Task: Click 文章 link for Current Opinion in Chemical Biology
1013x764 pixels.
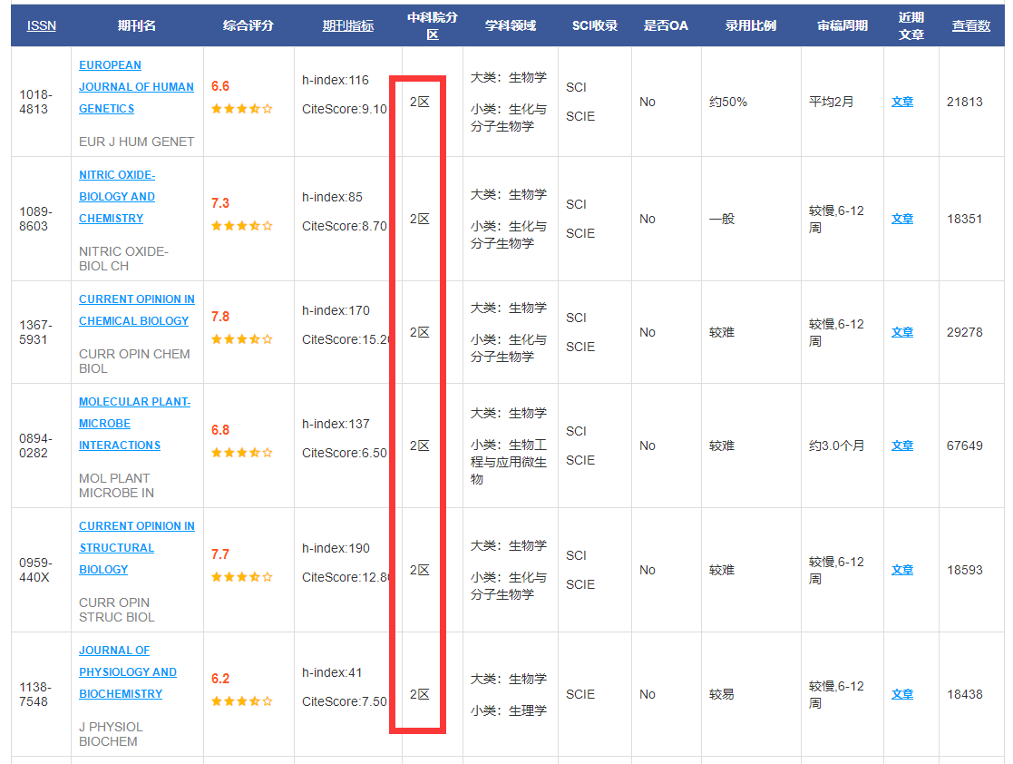Action: pyautogui.click(x=902, y=332)
